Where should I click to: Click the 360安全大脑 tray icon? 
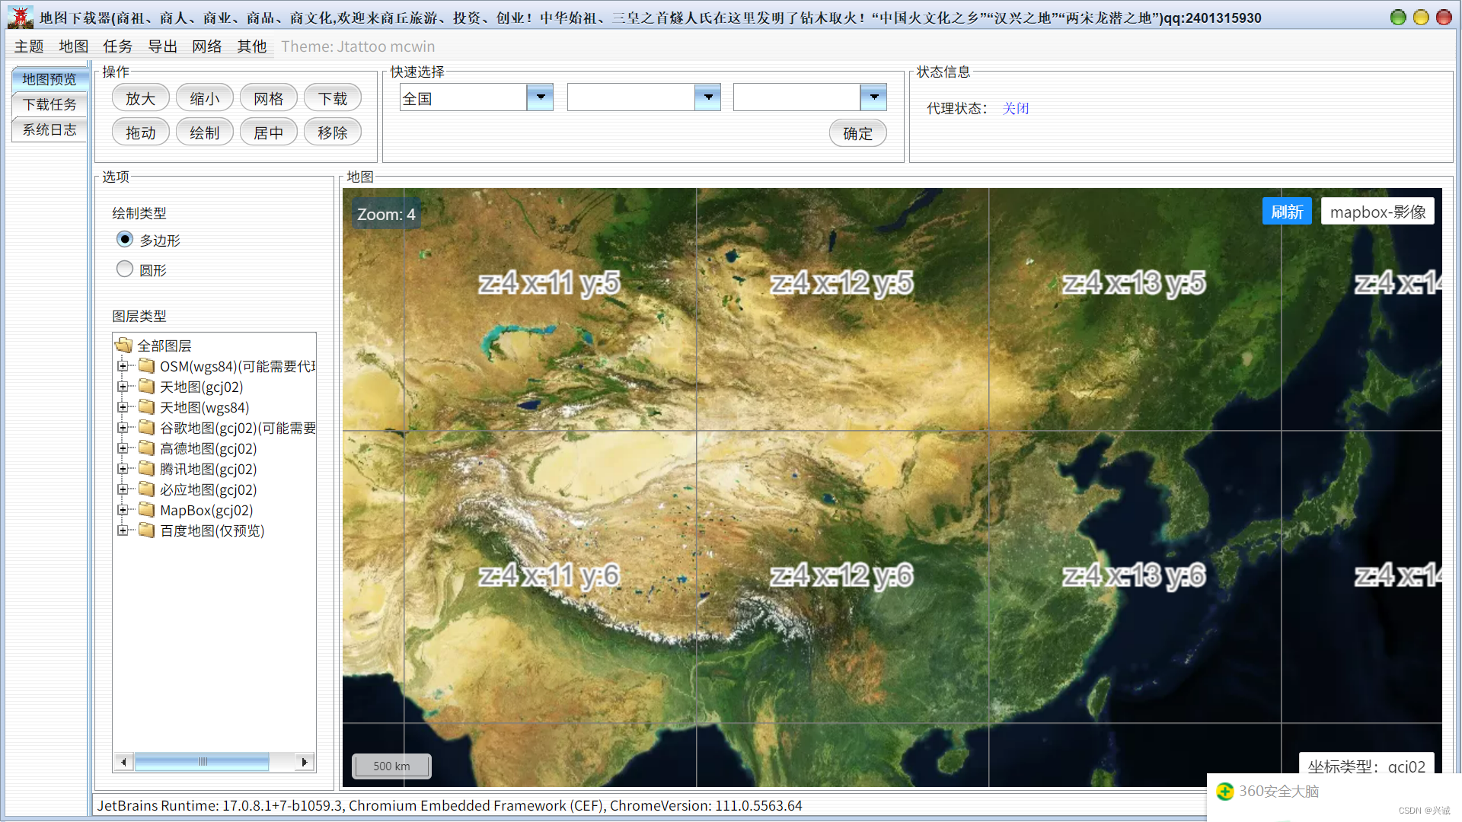(1225, 792)
